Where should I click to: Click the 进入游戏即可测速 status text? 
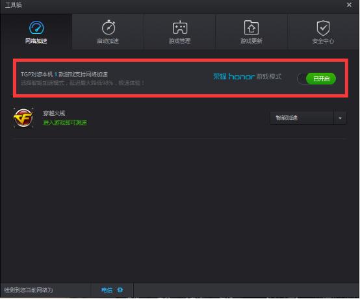(x=65, y=122)
